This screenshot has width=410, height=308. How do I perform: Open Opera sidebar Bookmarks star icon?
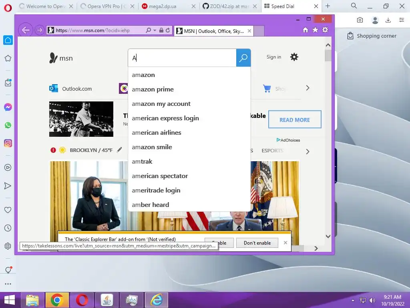coord(8,58)
